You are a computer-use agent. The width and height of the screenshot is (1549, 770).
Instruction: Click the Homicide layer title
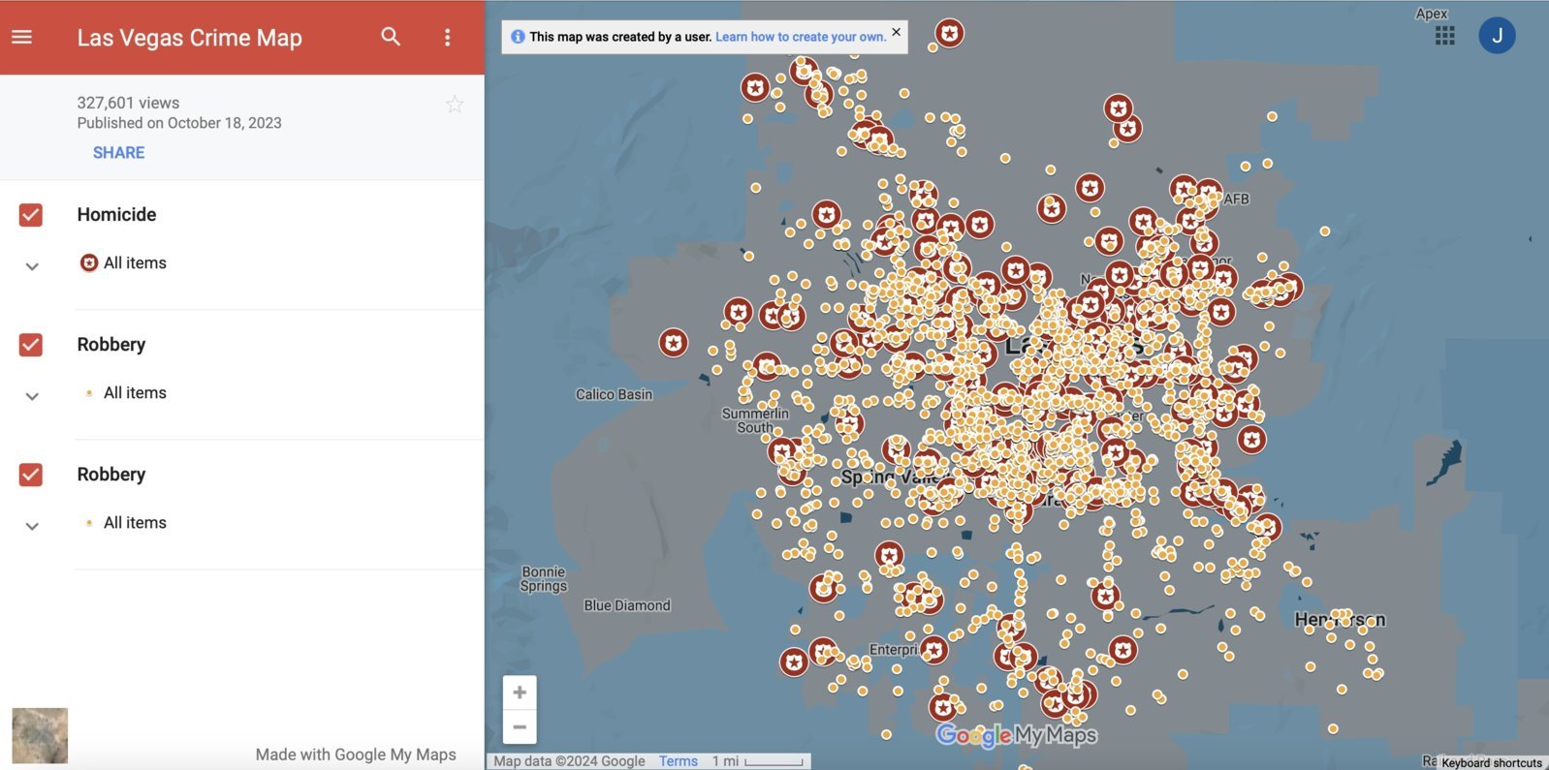click(116, 215)
